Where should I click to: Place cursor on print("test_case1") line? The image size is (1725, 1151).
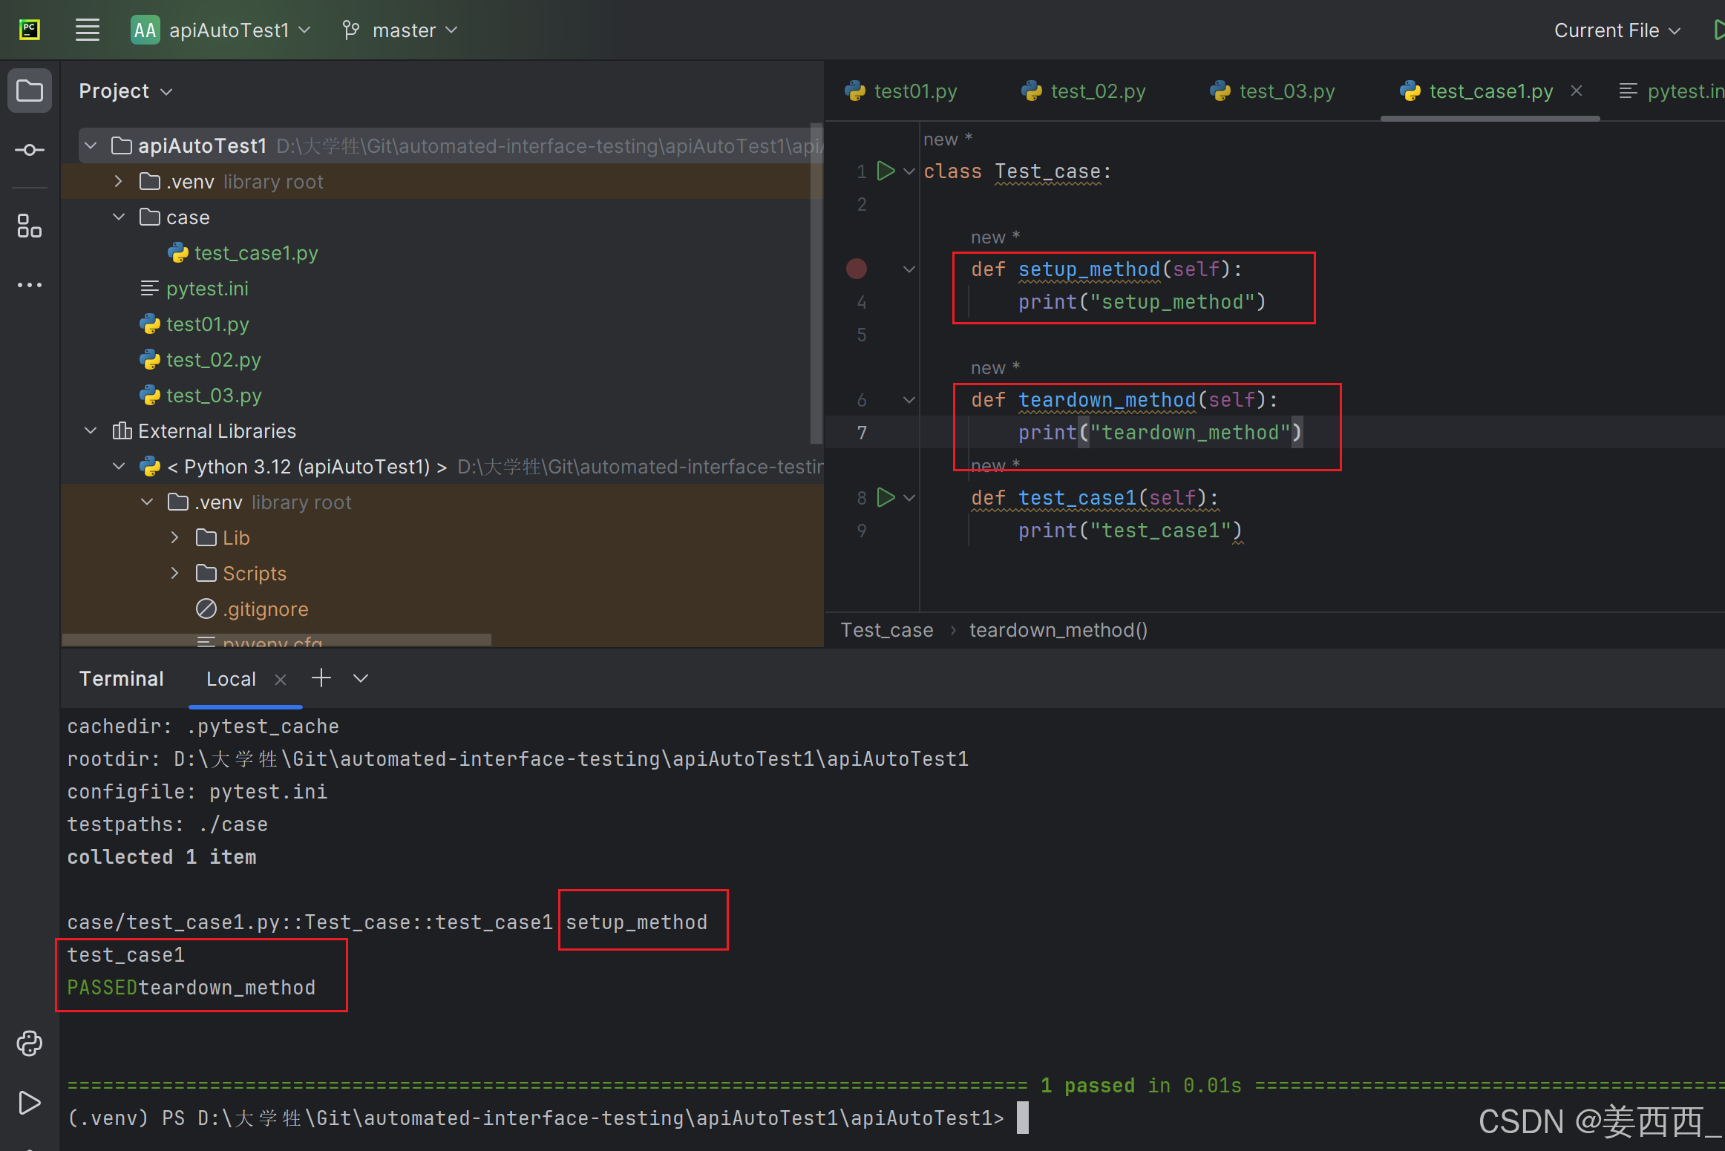[1130, 530]
